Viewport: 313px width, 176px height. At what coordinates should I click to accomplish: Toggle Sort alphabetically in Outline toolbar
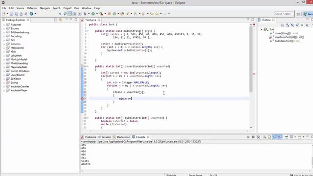(x=287, y=25)
